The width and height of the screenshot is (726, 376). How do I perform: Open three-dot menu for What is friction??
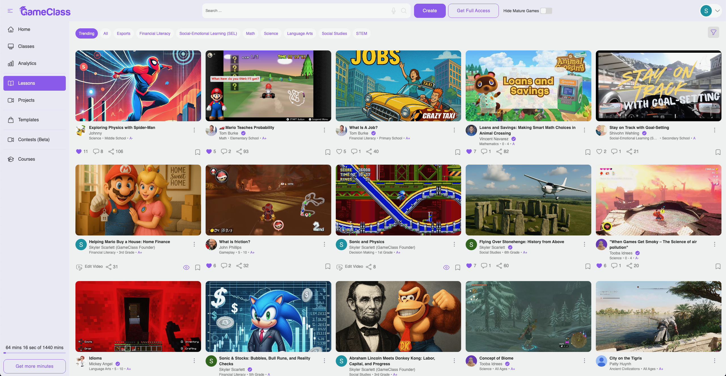click(x=324, y=244)
